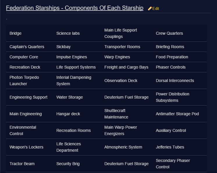Click the Hangar deck entry
Image resolution: width=217 pixels, height=173 pixels.
click(68, 114)
